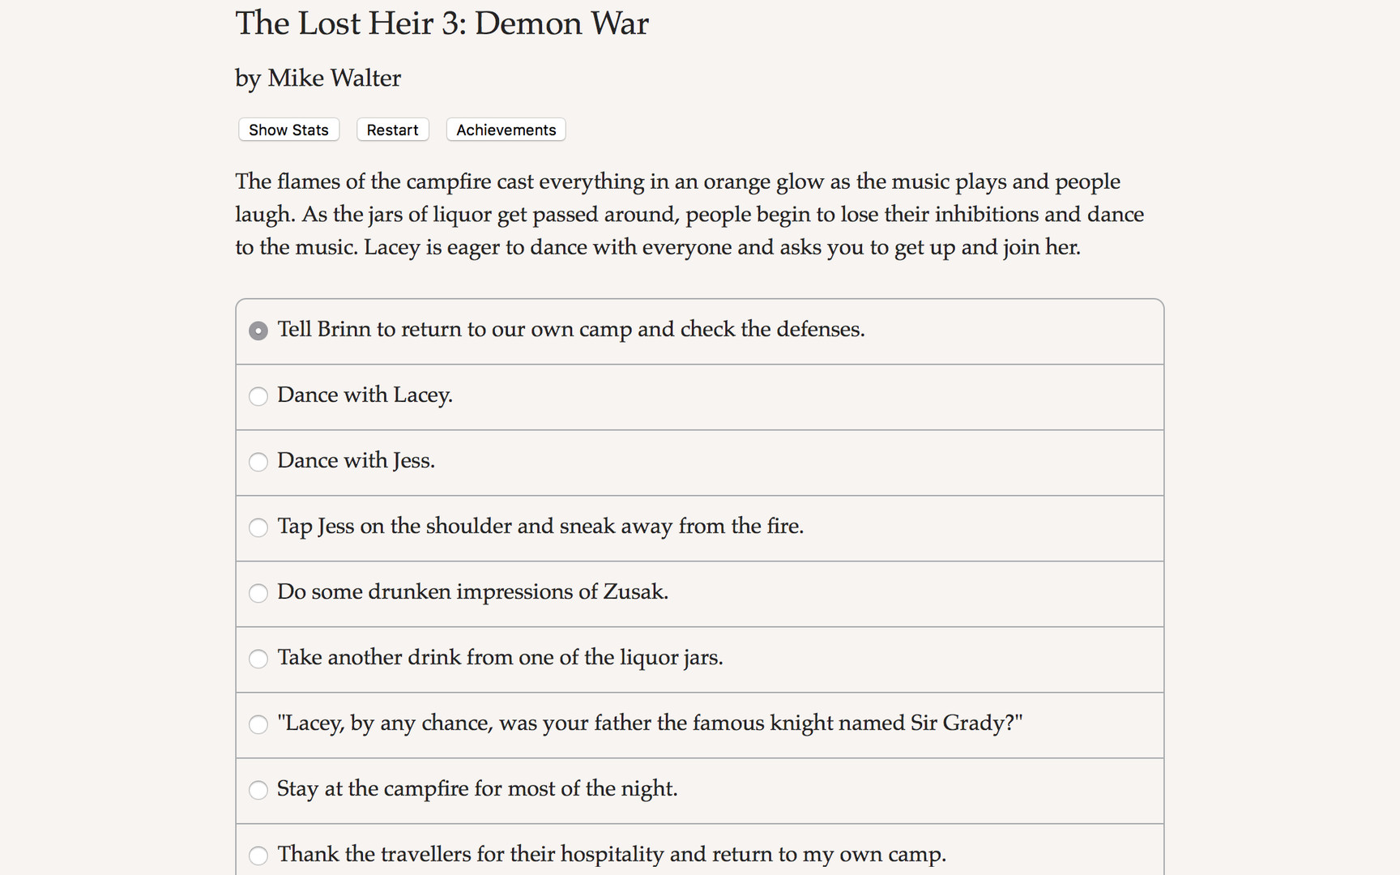Open the Show Stats panel
Screen dimensions: 1400x875
pos(288,130)
